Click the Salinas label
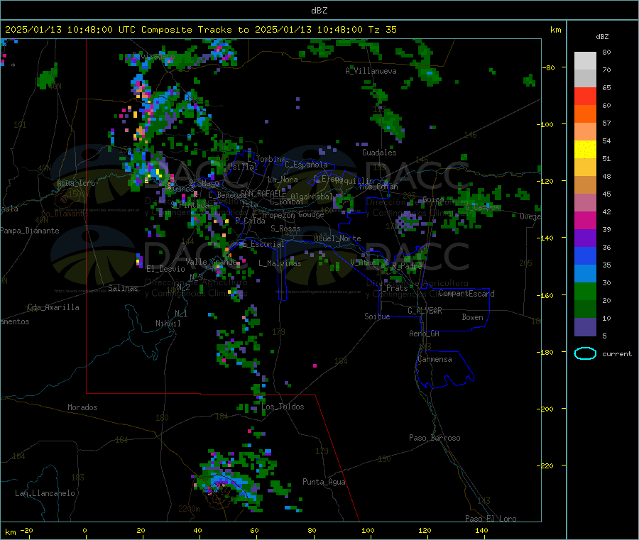 [x=123, y=288]
